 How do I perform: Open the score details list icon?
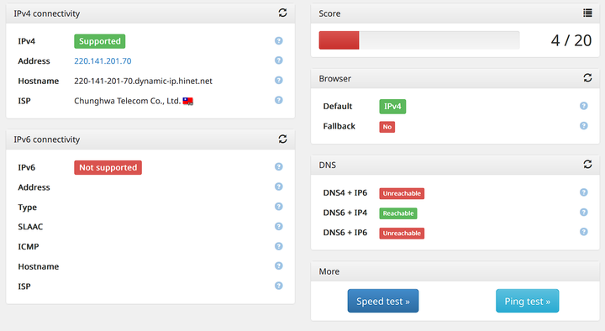(587, 13)
